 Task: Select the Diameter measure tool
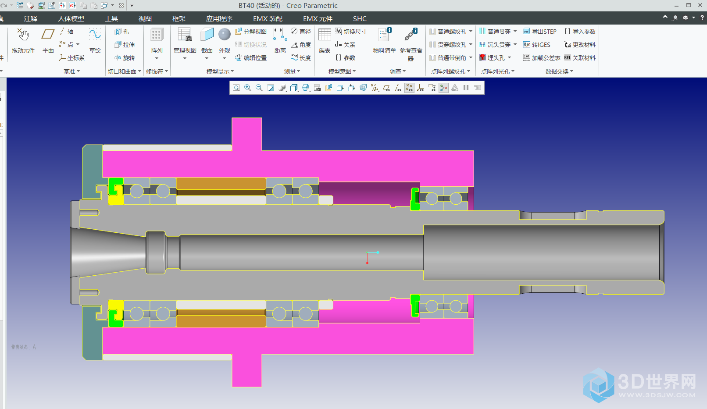pyautogui.click(x=301, y=32)
